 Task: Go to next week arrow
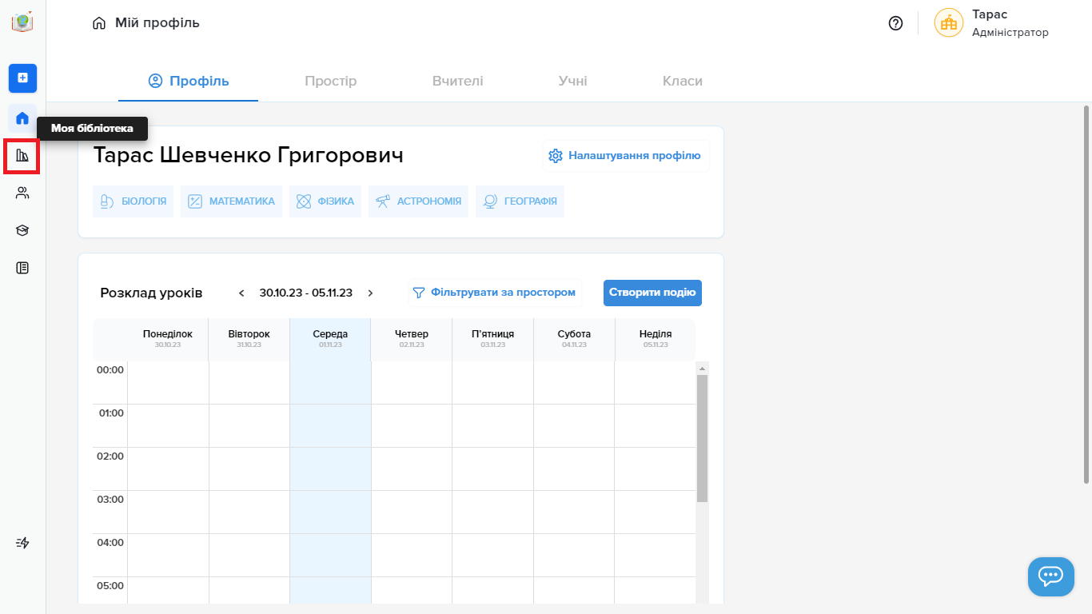(x=370, y=293)
